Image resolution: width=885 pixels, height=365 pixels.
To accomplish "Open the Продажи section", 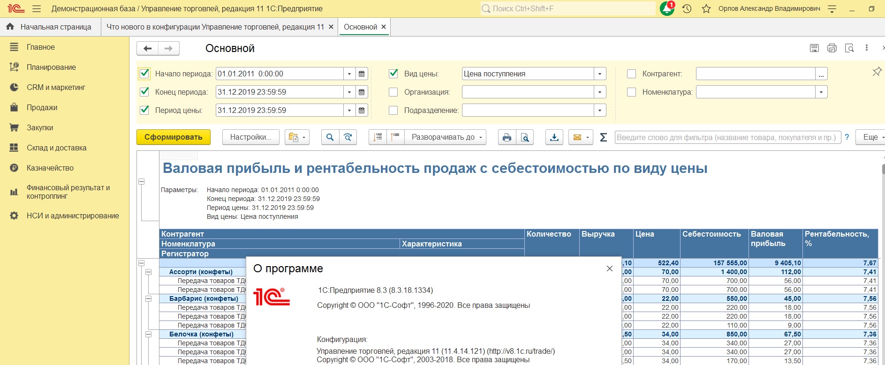I will [42, 107].
